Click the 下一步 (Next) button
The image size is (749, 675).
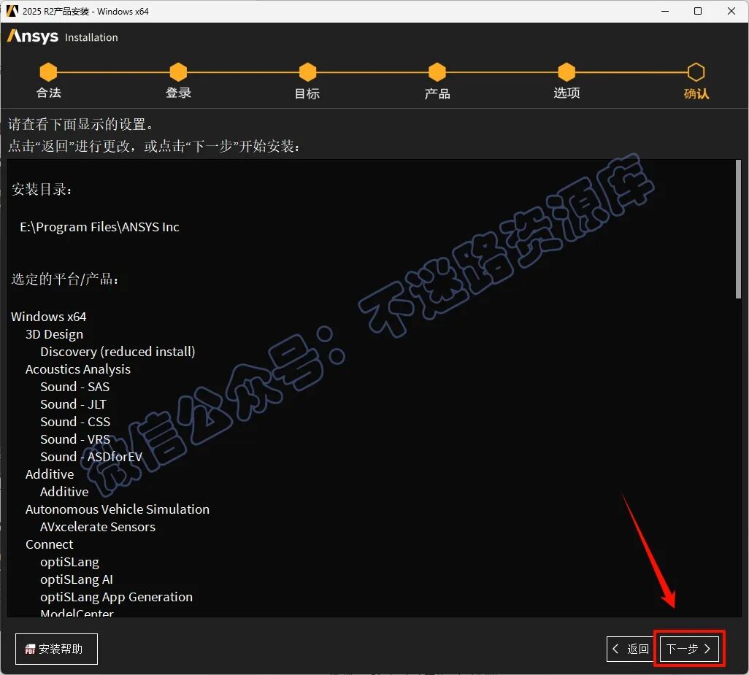tap(689, 649)
